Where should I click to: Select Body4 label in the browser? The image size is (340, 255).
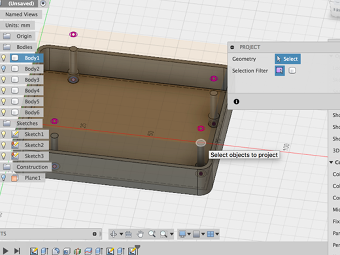pyautogui.click(x=32, y=91)
